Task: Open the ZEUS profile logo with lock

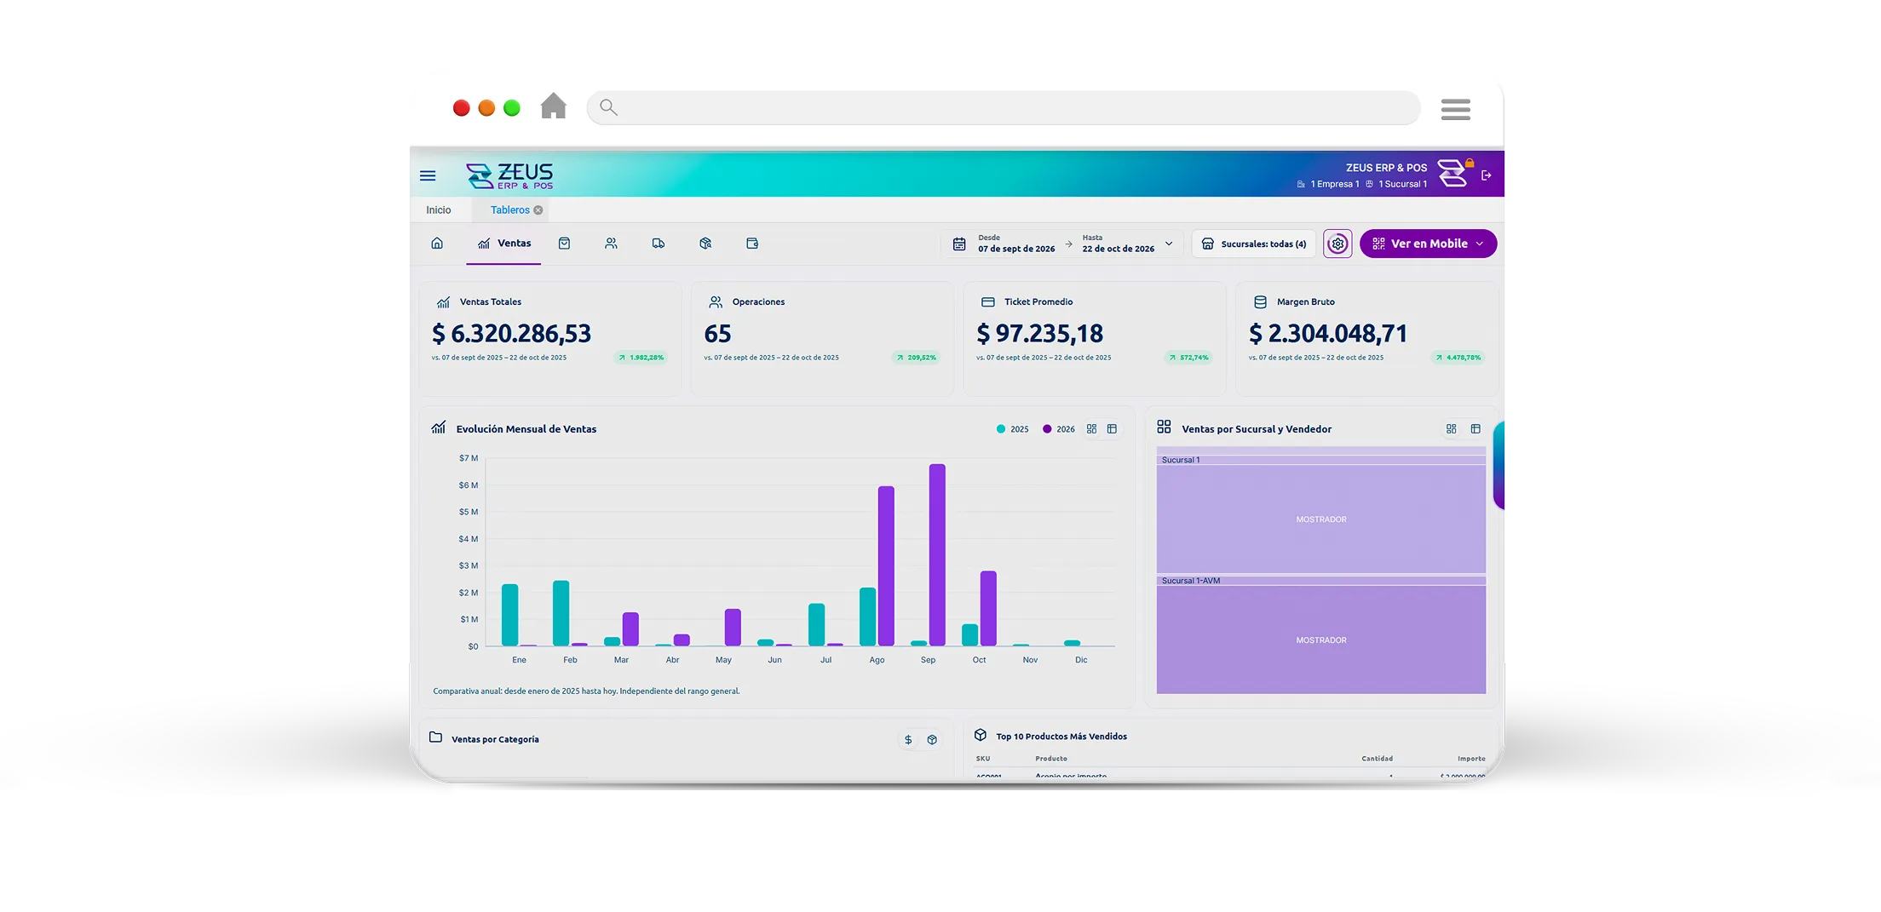Action: pos(1454,173)
